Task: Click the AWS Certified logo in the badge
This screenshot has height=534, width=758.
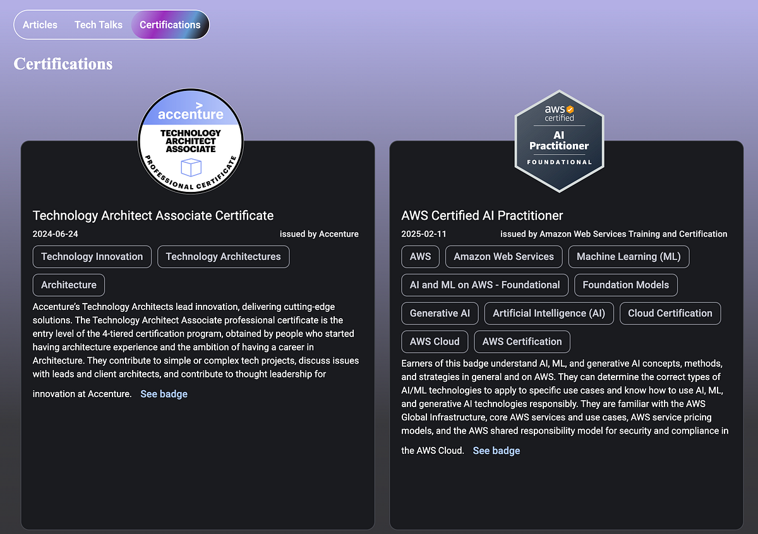Action: pos(558,112)
